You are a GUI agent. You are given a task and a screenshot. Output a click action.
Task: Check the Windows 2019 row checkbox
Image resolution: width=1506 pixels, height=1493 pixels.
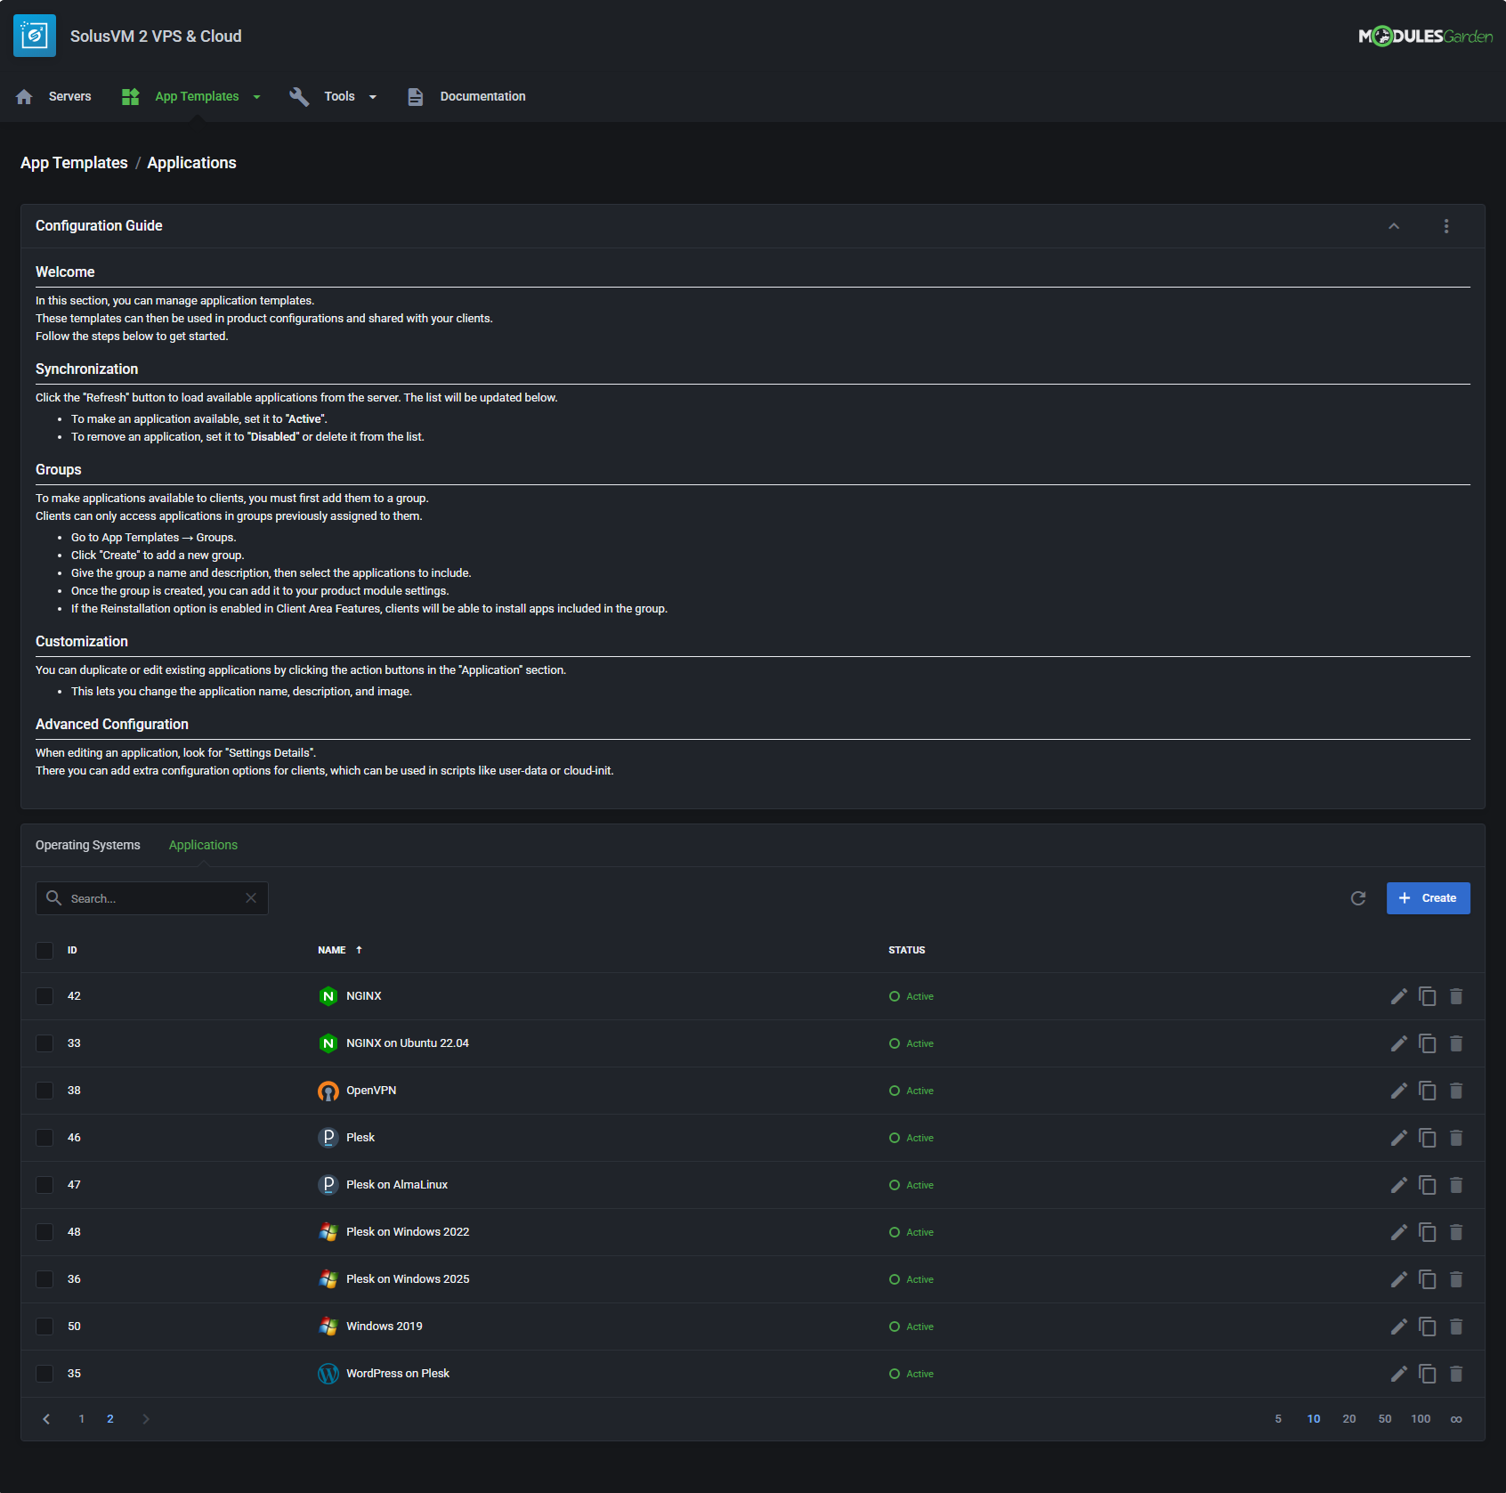45,1327
